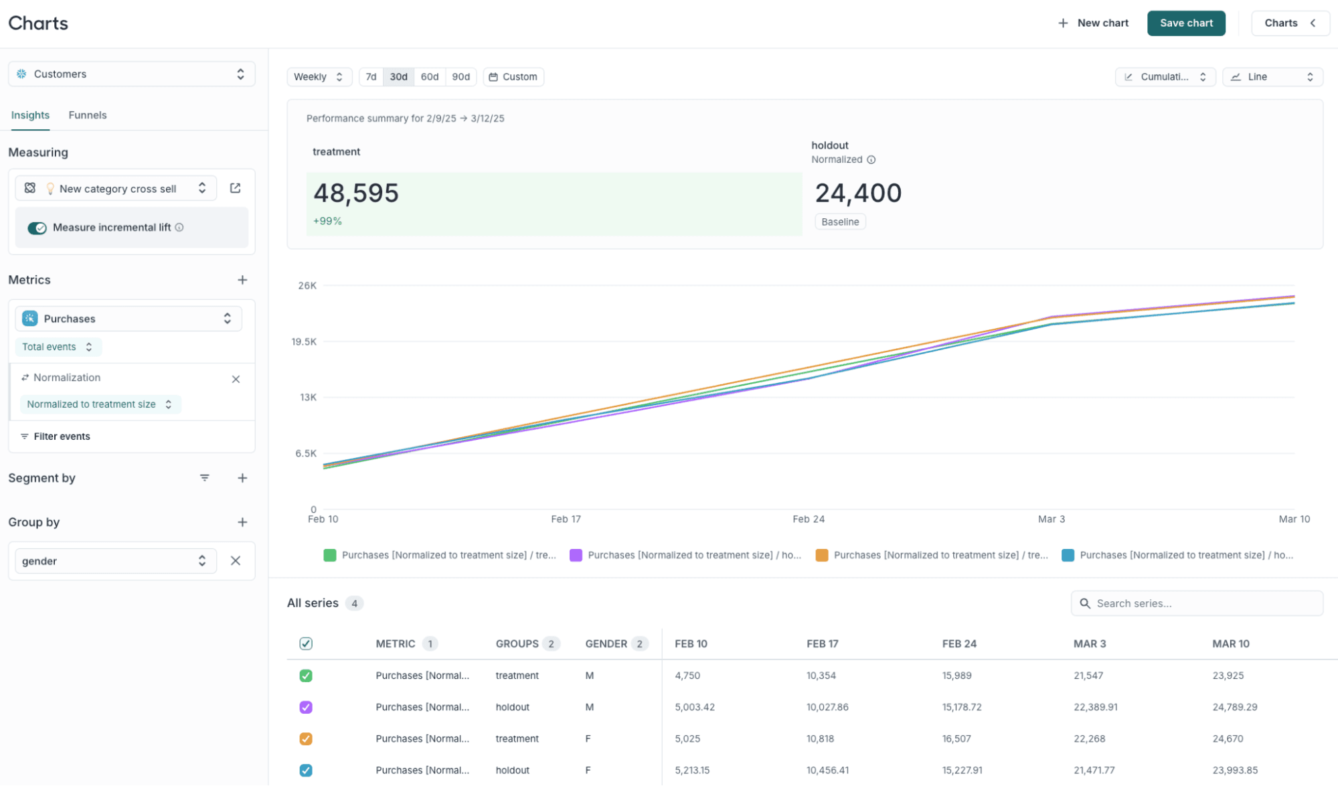The height and width of the screenshot is (786, 1338).
Task: Add a segment with Segment by plus icon
Action: (x=242, y=478)
